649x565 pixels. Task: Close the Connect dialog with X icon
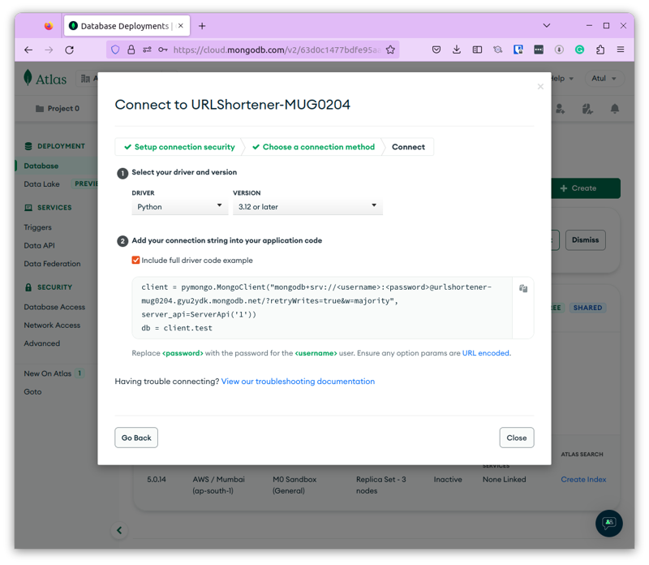click(x=540, y=87)
